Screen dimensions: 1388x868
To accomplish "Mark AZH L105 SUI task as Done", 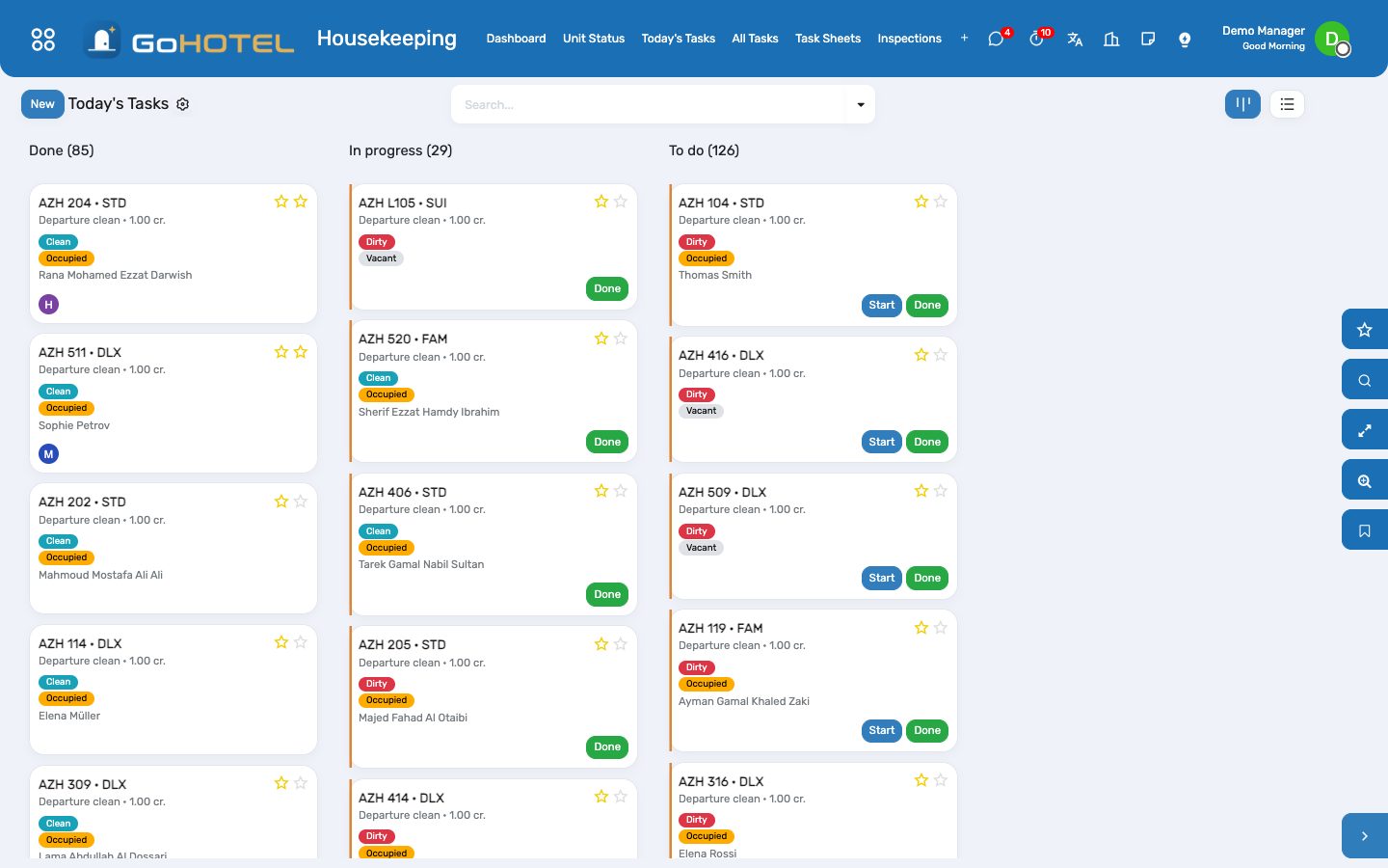I will [x=607, y=288].
